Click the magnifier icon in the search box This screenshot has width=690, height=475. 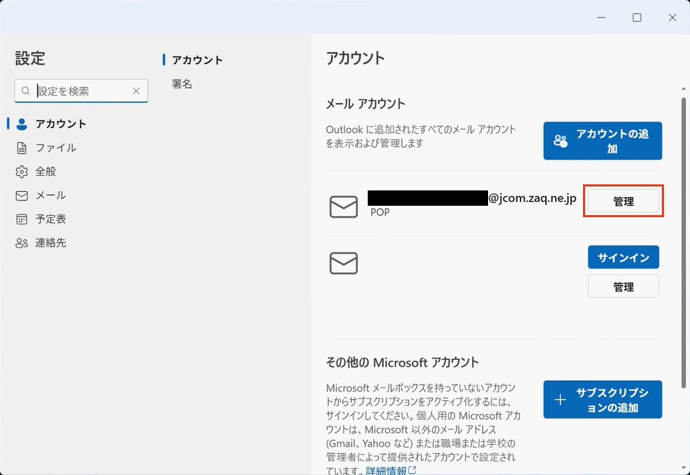click(x=25, y=90)
